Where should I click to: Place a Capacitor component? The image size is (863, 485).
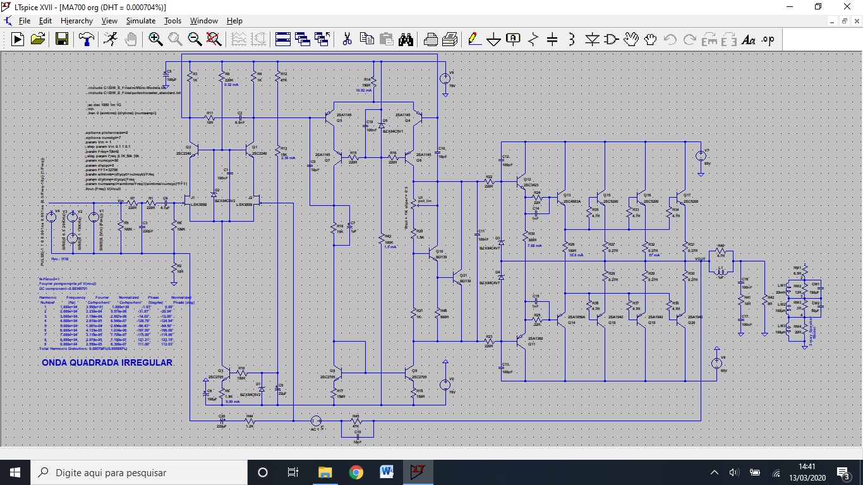pos(552,39)
